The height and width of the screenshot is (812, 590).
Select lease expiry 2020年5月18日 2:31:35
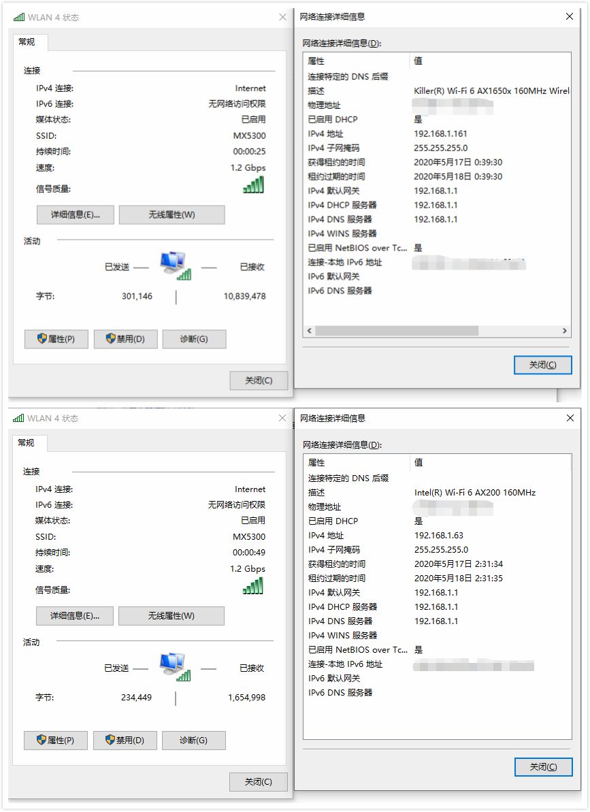pyautogui.click(x=459, y=579)
